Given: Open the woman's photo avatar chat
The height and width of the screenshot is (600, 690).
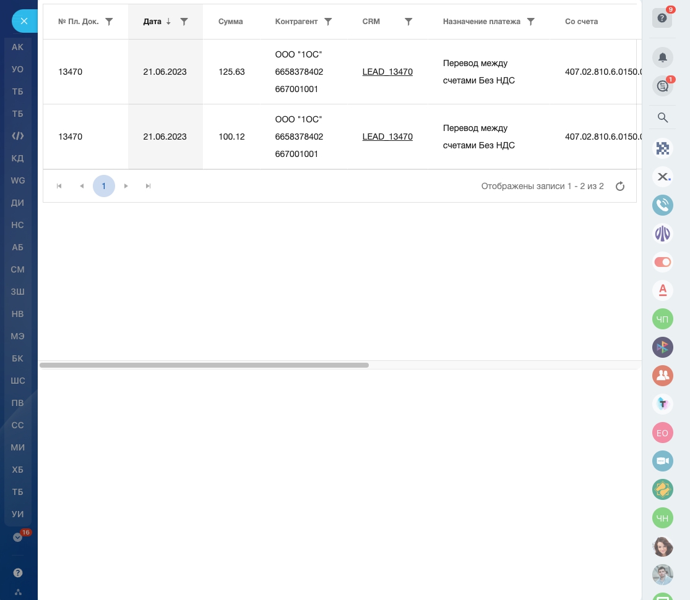Looking at the screenshot, I should coord(663,546).
